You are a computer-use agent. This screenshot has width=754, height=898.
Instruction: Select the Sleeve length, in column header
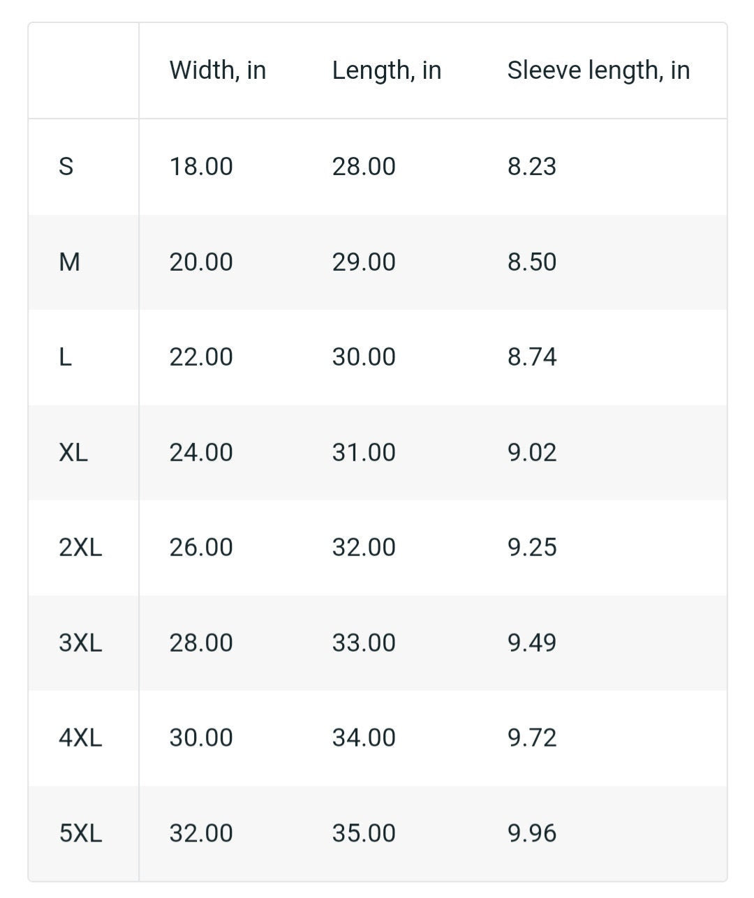coord(598,70)
